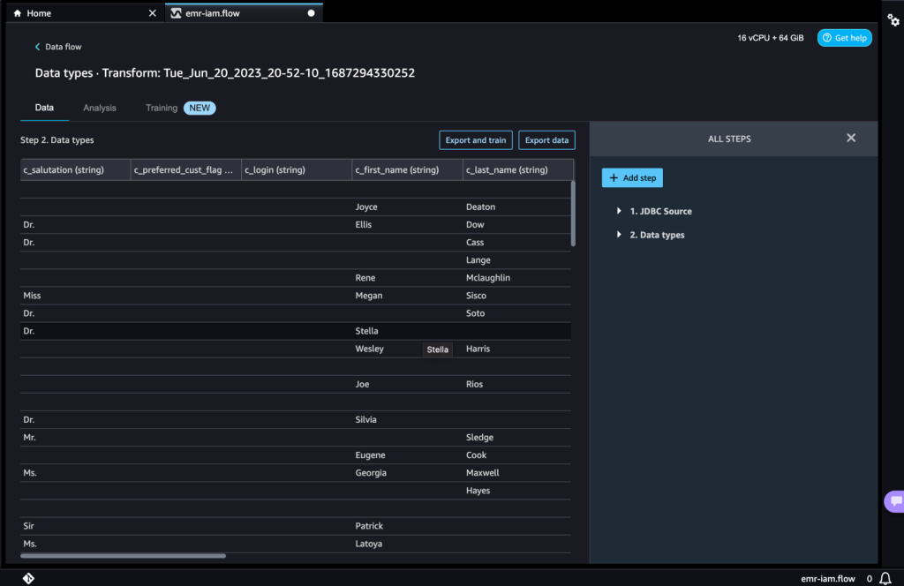Select the 1. JDBC Source step label
Image resolution: width=904 pixels, height=586 pixels.
(x=660, y=212)
